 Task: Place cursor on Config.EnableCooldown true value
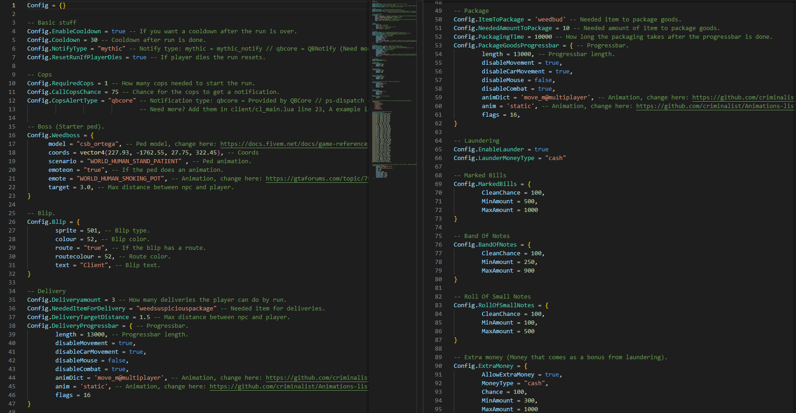[x=118, y=31]
